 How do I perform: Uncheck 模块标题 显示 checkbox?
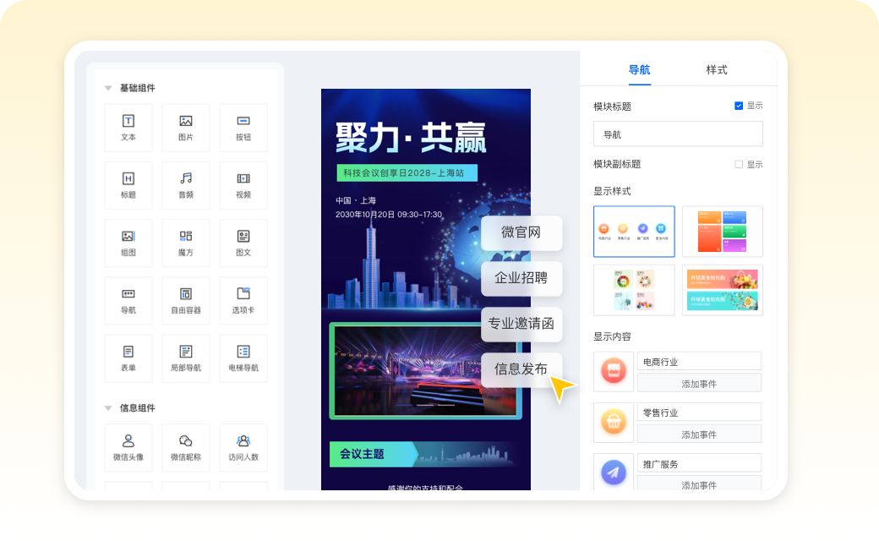739,106
